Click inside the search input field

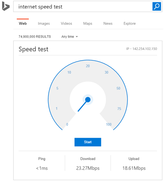pos(82,7)
